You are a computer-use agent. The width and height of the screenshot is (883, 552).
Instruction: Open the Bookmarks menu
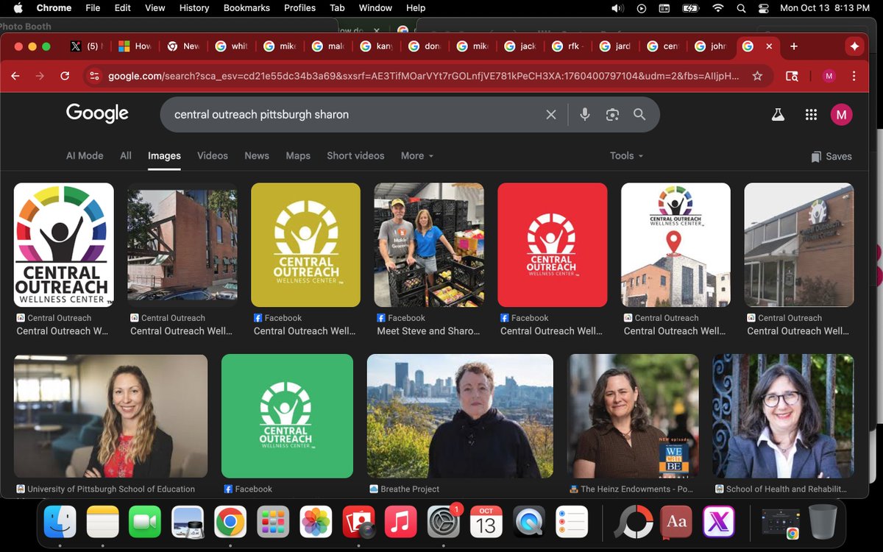[247, 8]
